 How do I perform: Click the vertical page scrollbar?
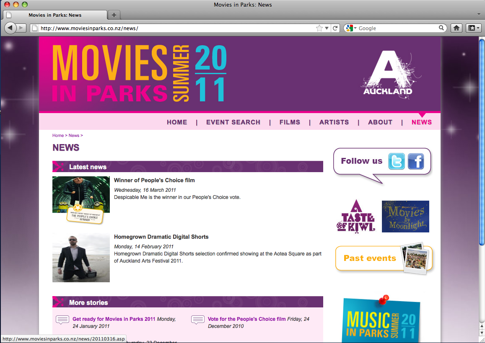[482, 179]
